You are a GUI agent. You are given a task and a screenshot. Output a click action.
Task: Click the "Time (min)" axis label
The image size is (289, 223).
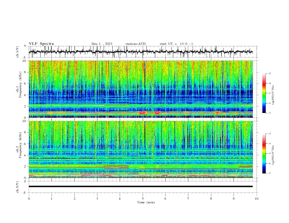coord(146,202)
